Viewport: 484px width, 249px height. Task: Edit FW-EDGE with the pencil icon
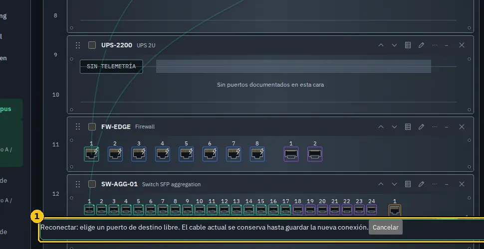click(421, 126)
